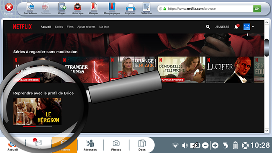272x153 pixels.
Task: Click the Netflix URL address field
Action: 205,8
